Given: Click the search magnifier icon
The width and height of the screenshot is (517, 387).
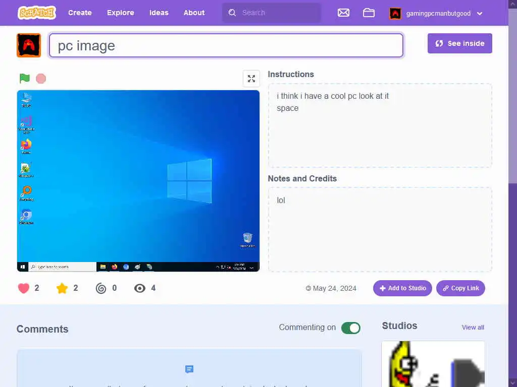Looking at the screenshot, I should click(232, 13).
